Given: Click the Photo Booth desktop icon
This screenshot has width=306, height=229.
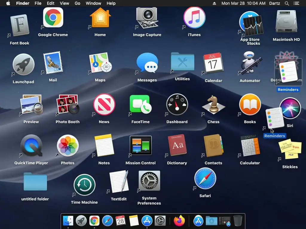Looking at the screenshot, I should coord(68,104).
